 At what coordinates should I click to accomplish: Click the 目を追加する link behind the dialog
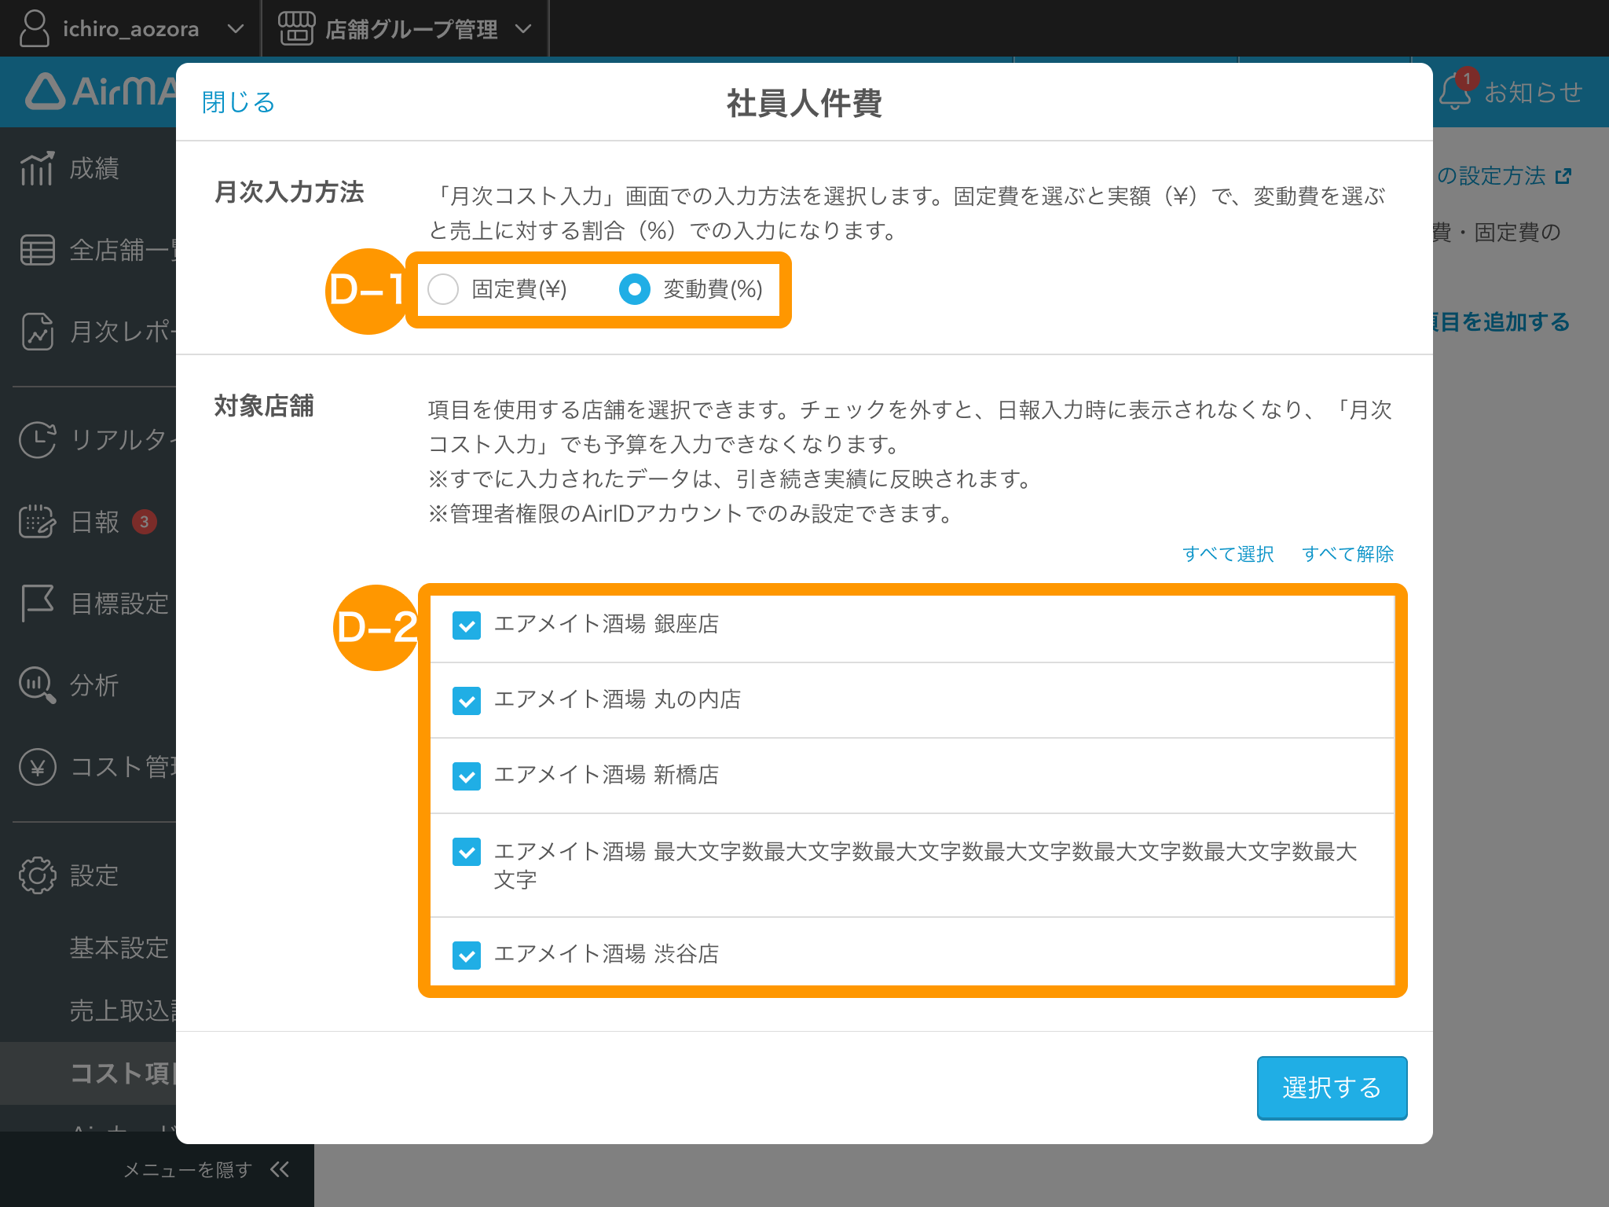(x=1501, y=322)
